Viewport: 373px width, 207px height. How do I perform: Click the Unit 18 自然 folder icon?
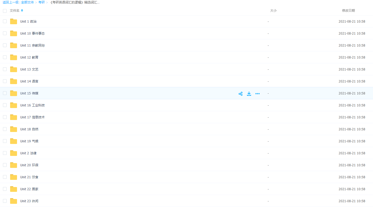(14, 129)
